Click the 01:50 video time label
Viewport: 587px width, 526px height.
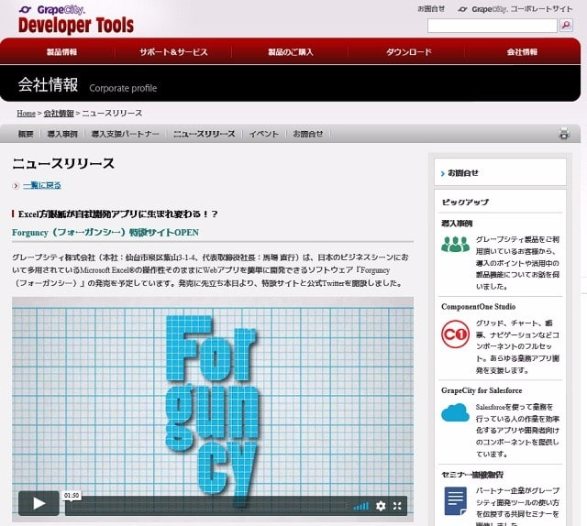point(72,496)
